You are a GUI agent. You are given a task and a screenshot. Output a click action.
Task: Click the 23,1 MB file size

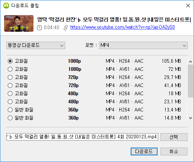173,101
